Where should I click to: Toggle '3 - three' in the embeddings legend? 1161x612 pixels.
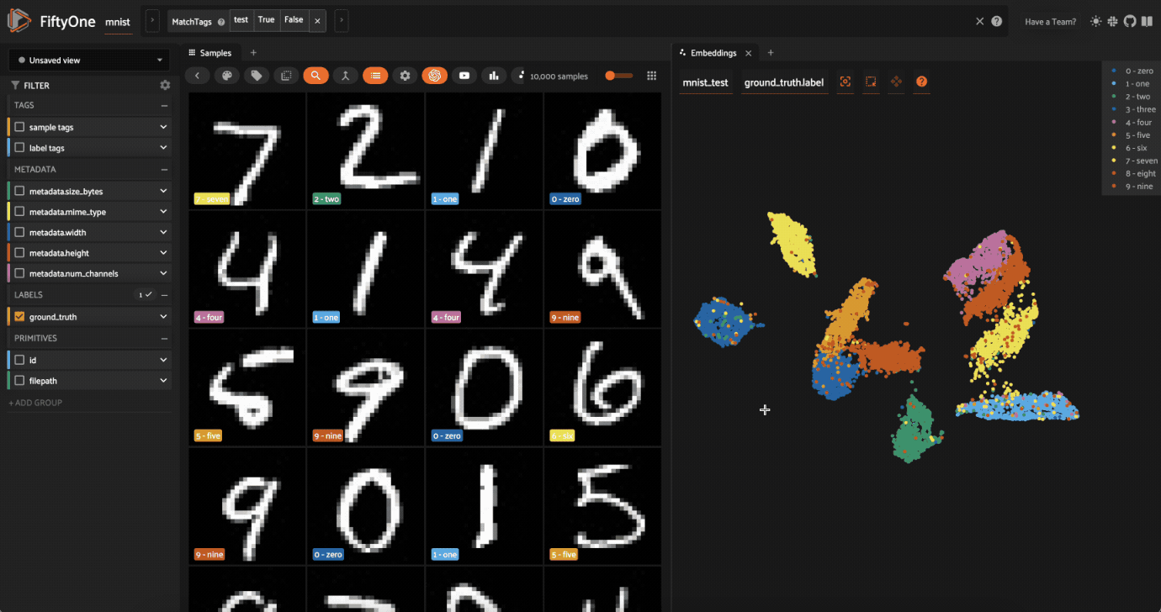pyautogui.click(x=1134, y=109)
